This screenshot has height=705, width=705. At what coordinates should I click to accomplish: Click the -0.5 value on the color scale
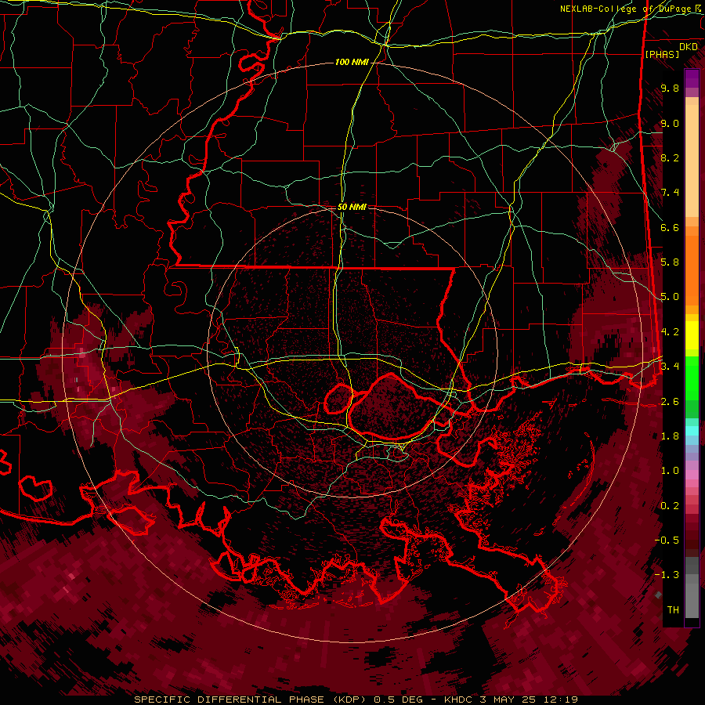coord(667,540)
